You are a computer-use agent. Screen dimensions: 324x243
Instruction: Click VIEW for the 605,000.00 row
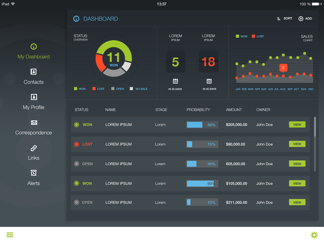297,164
